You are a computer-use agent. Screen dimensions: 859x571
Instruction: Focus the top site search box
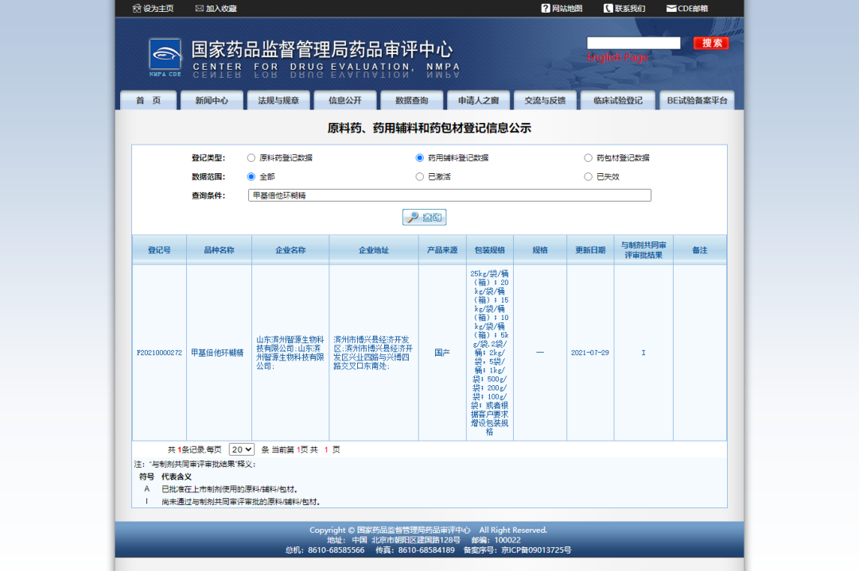click(x=633, y=44)
